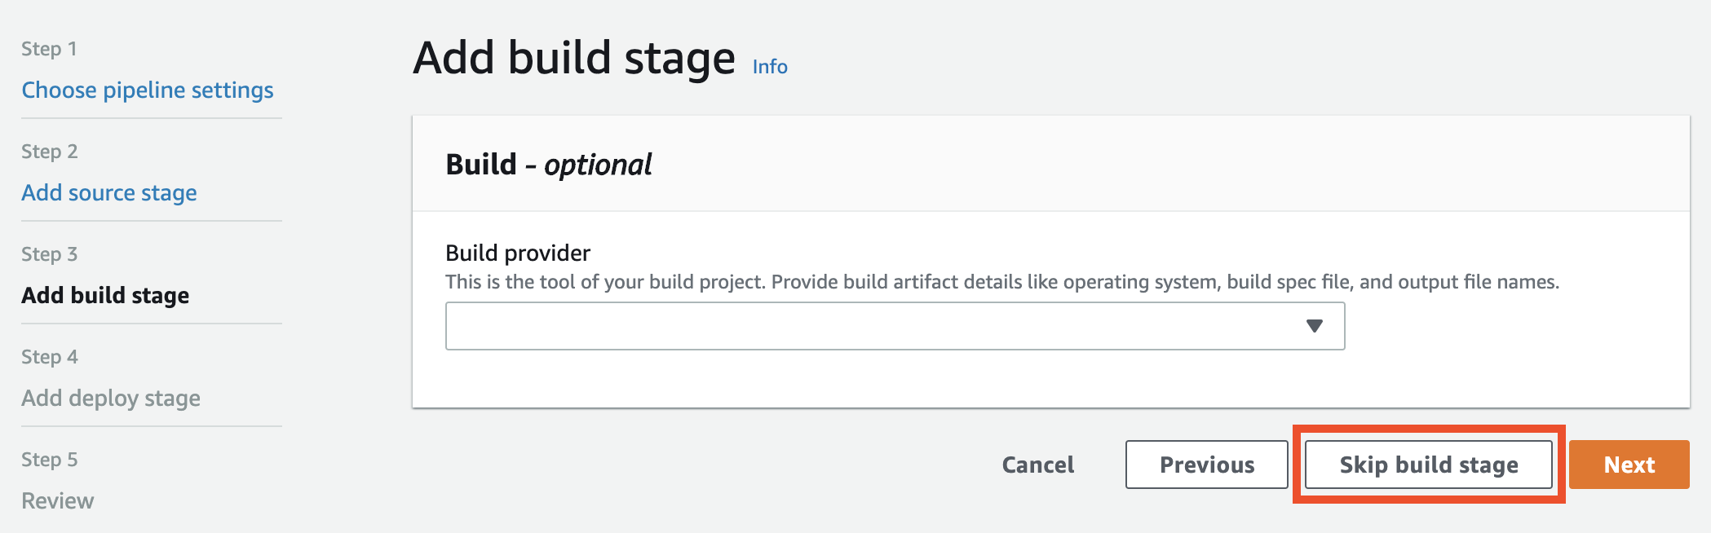Click the Build provider dropdown arrow
1711x533 pixels.
1314,326
